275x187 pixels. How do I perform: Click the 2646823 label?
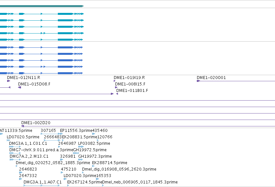pos(28,169)
